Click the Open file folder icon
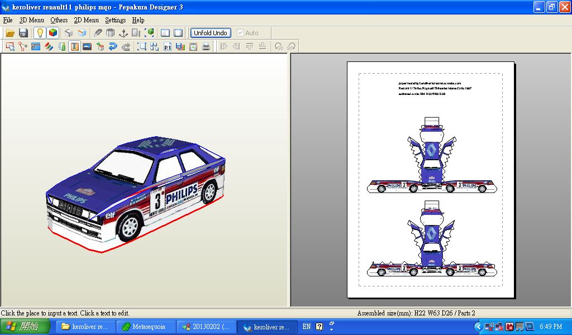Image resolution: width=572 pixels, height=335 pixels. tap(10, 33)
